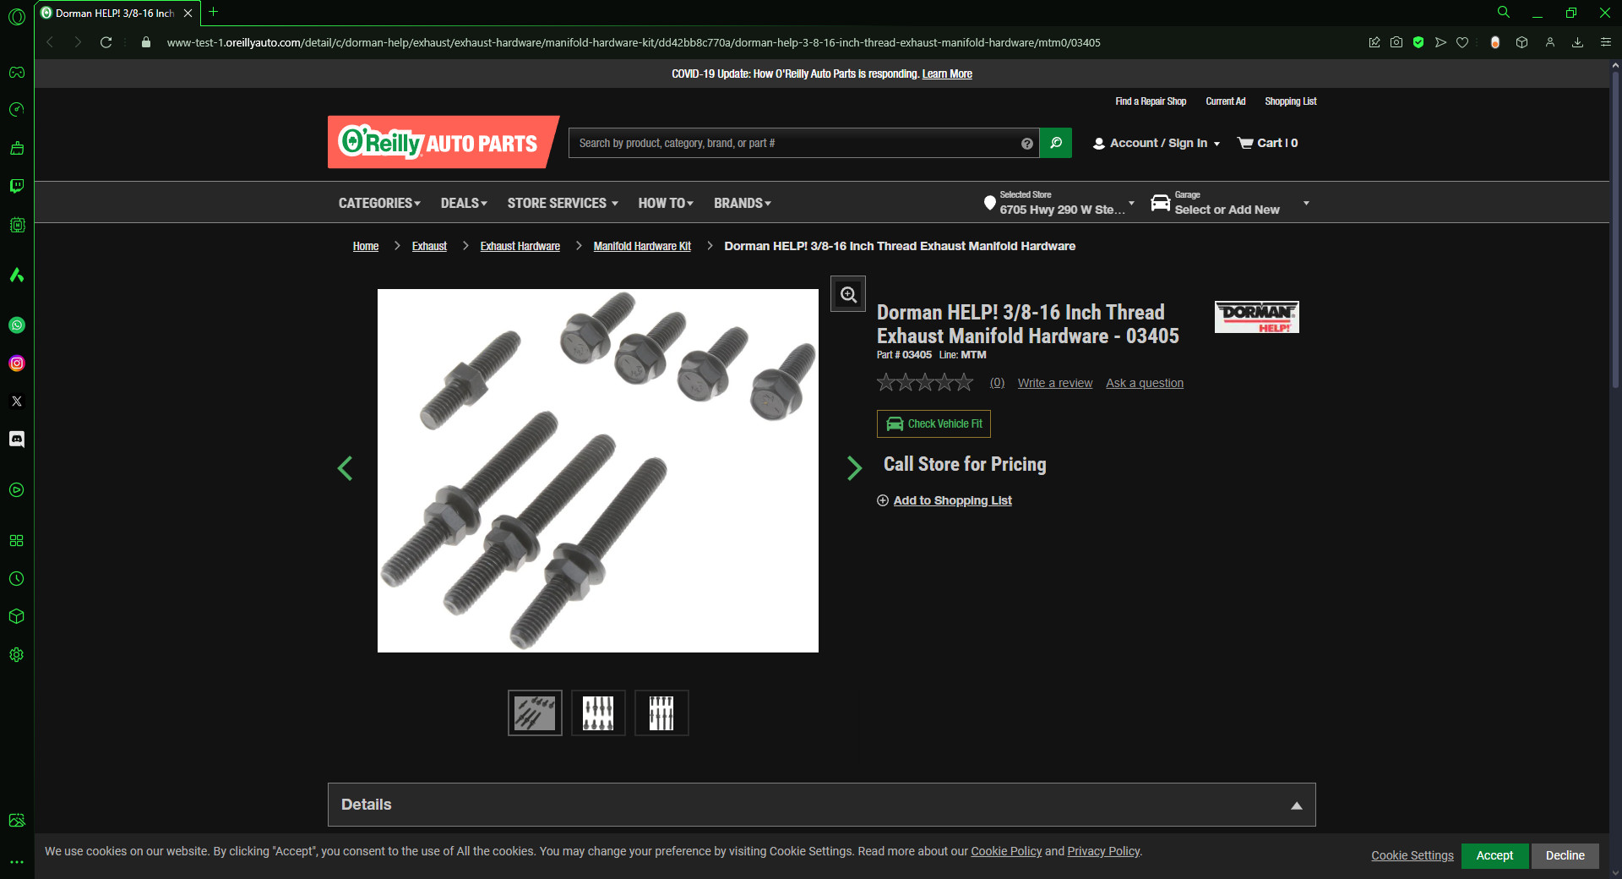
Task: Open Instagram in sidebar
Action: coord(17,363)
